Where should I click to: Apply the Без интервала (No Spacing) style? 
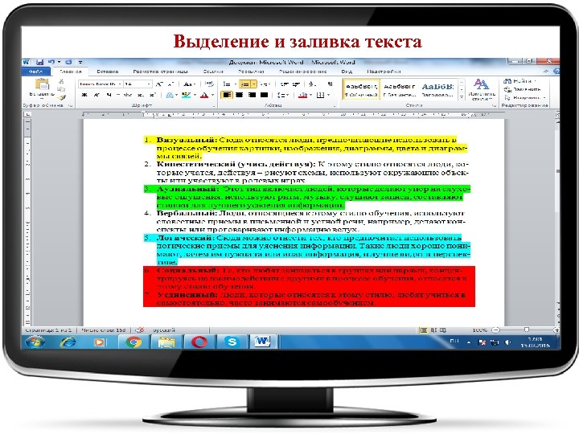pos(399,89)
